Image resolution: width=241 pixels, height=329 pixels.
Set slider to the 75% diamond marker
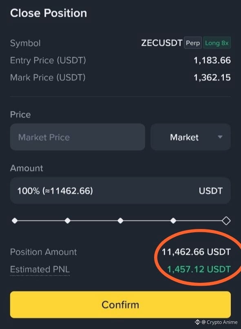[x=173, y=220]
